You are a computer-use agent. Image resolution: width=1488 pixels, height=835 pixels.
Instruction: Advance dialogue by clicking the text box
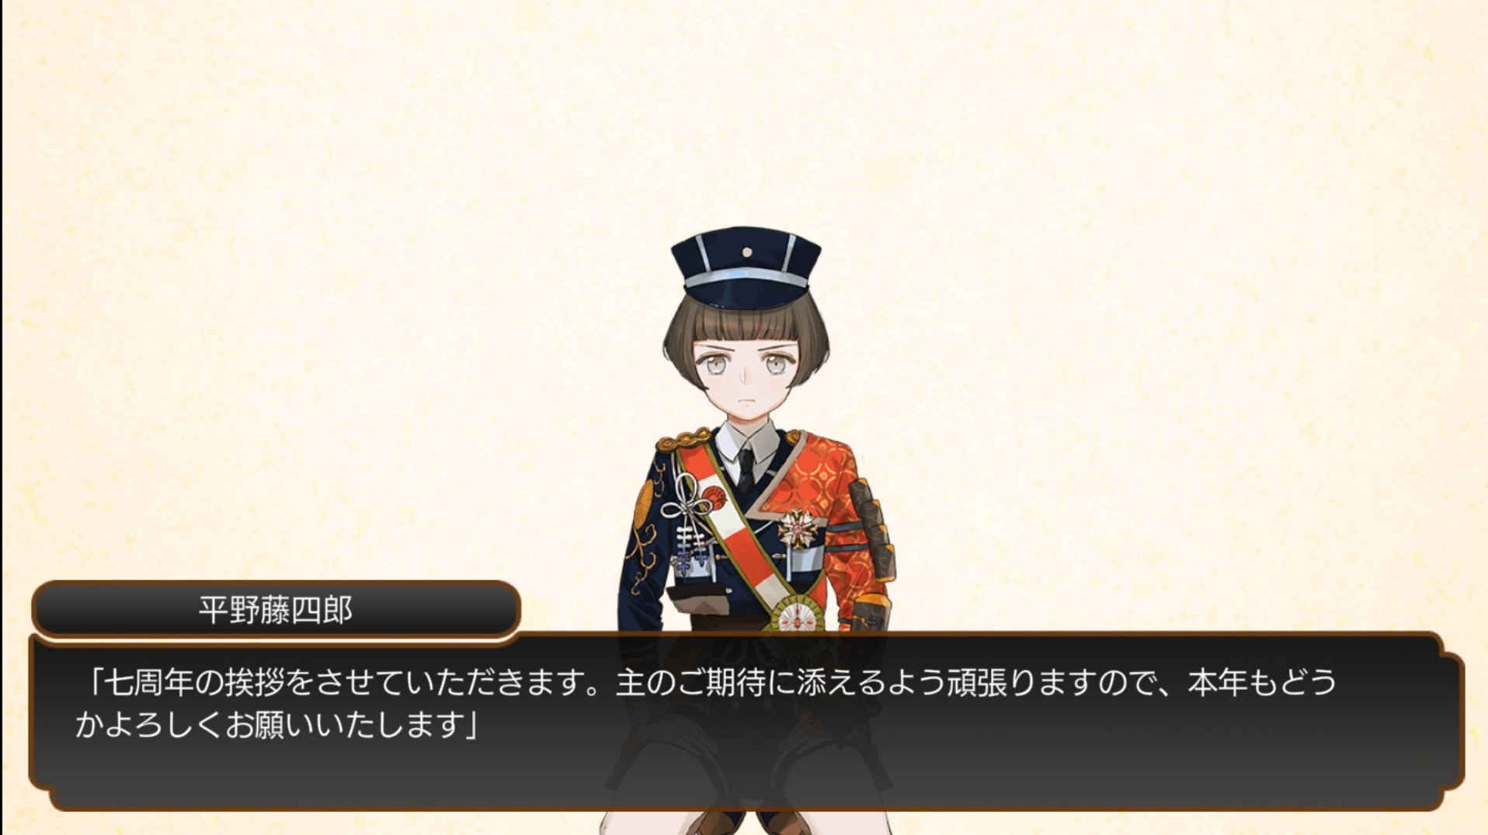tap(746, 722)
